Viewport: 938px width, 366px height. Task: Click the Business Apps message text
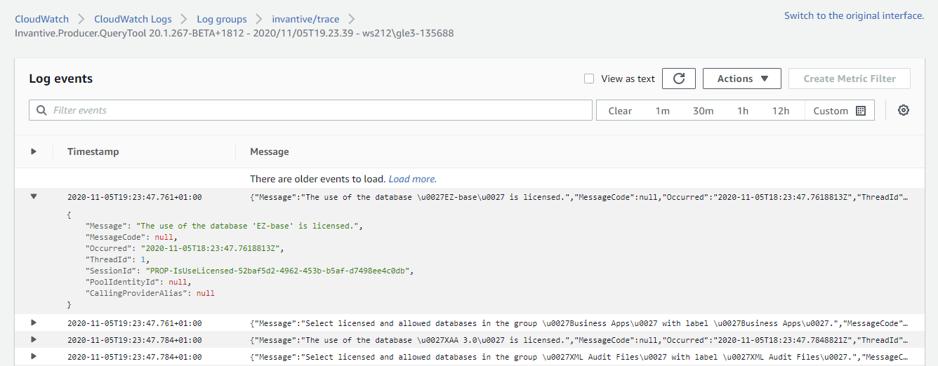(579, 323)
